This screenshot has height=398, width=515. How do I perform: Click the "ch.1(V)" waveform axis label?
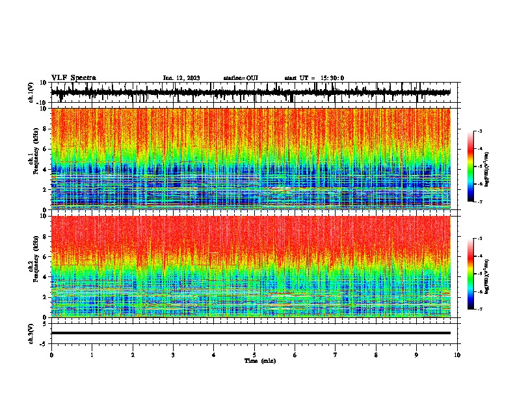coord(31,92)
